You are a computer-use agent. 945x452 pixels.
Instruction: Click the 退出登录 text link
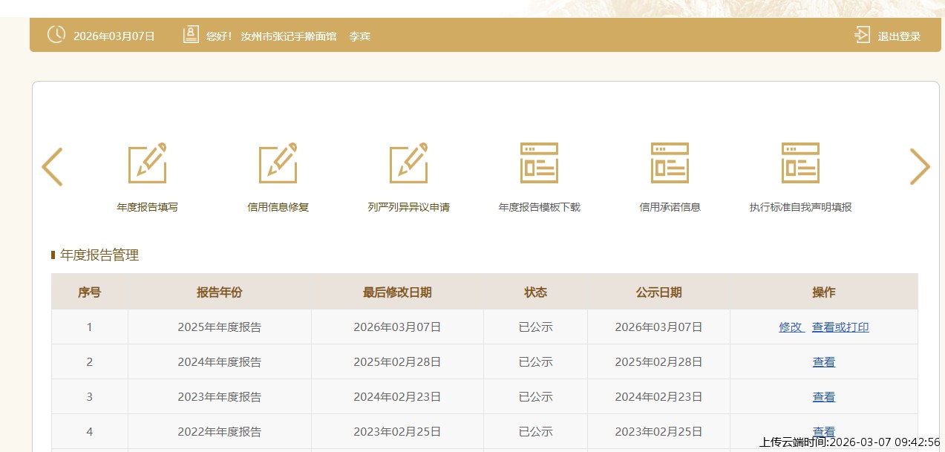(x=899, y=36)
